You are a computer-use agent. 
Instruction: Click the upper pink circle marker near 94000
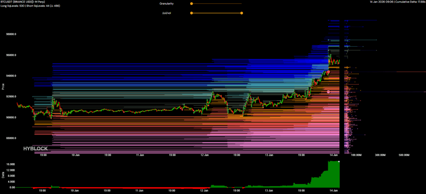328,72
